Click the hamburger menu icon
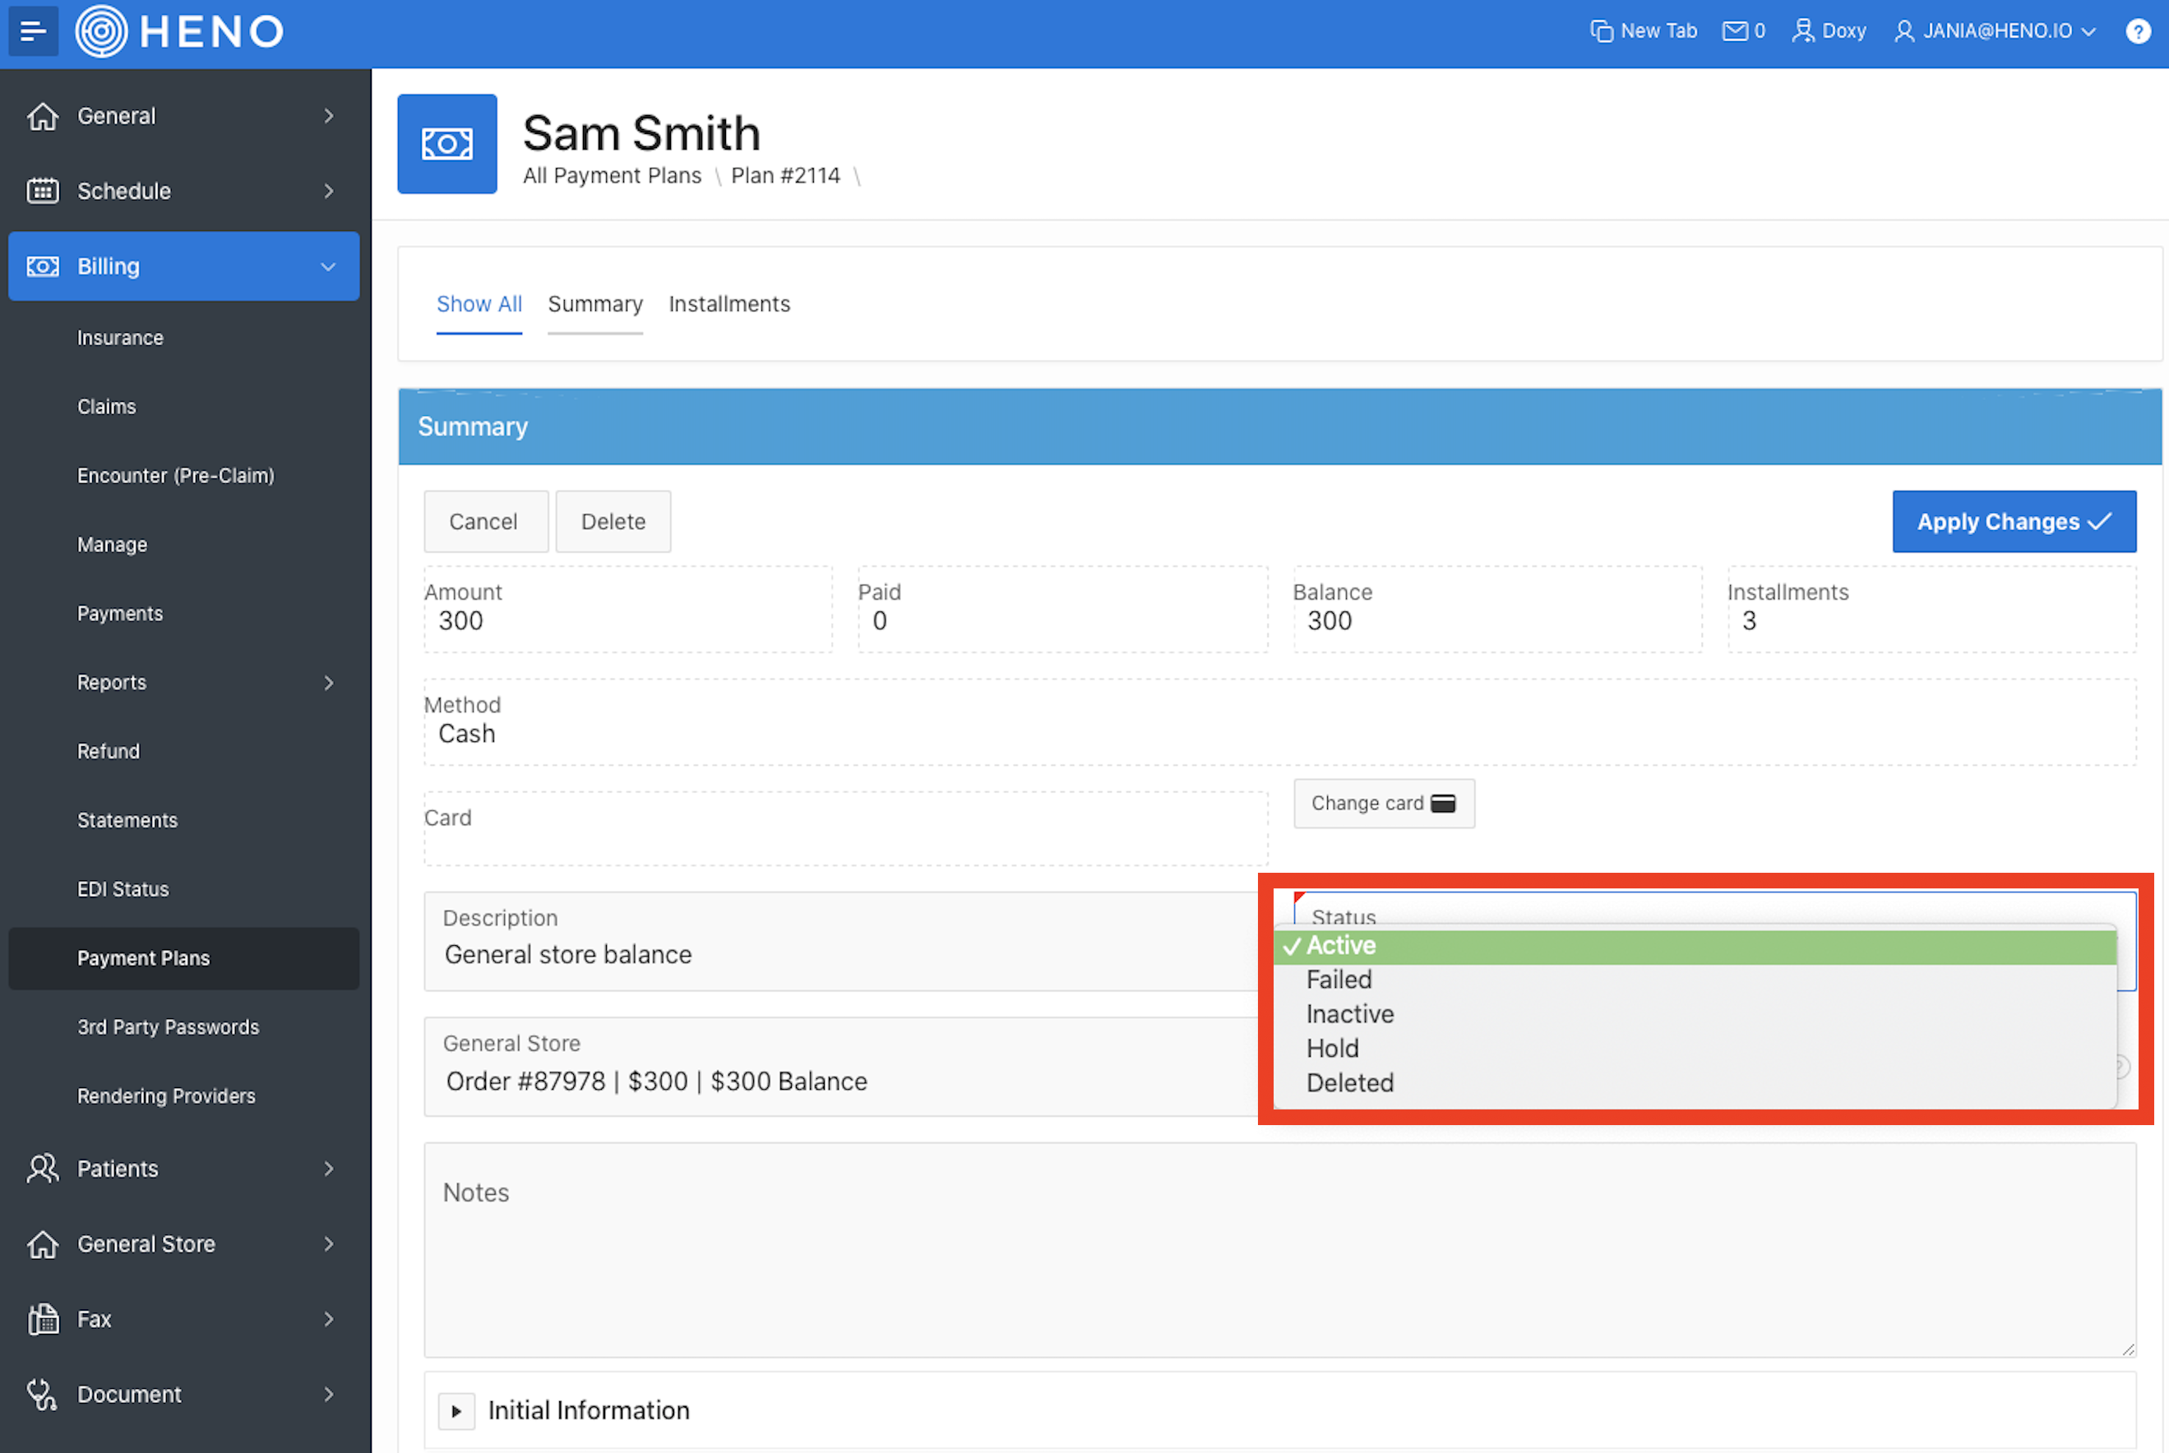The image size is (2169, 1453). (32, 30)
